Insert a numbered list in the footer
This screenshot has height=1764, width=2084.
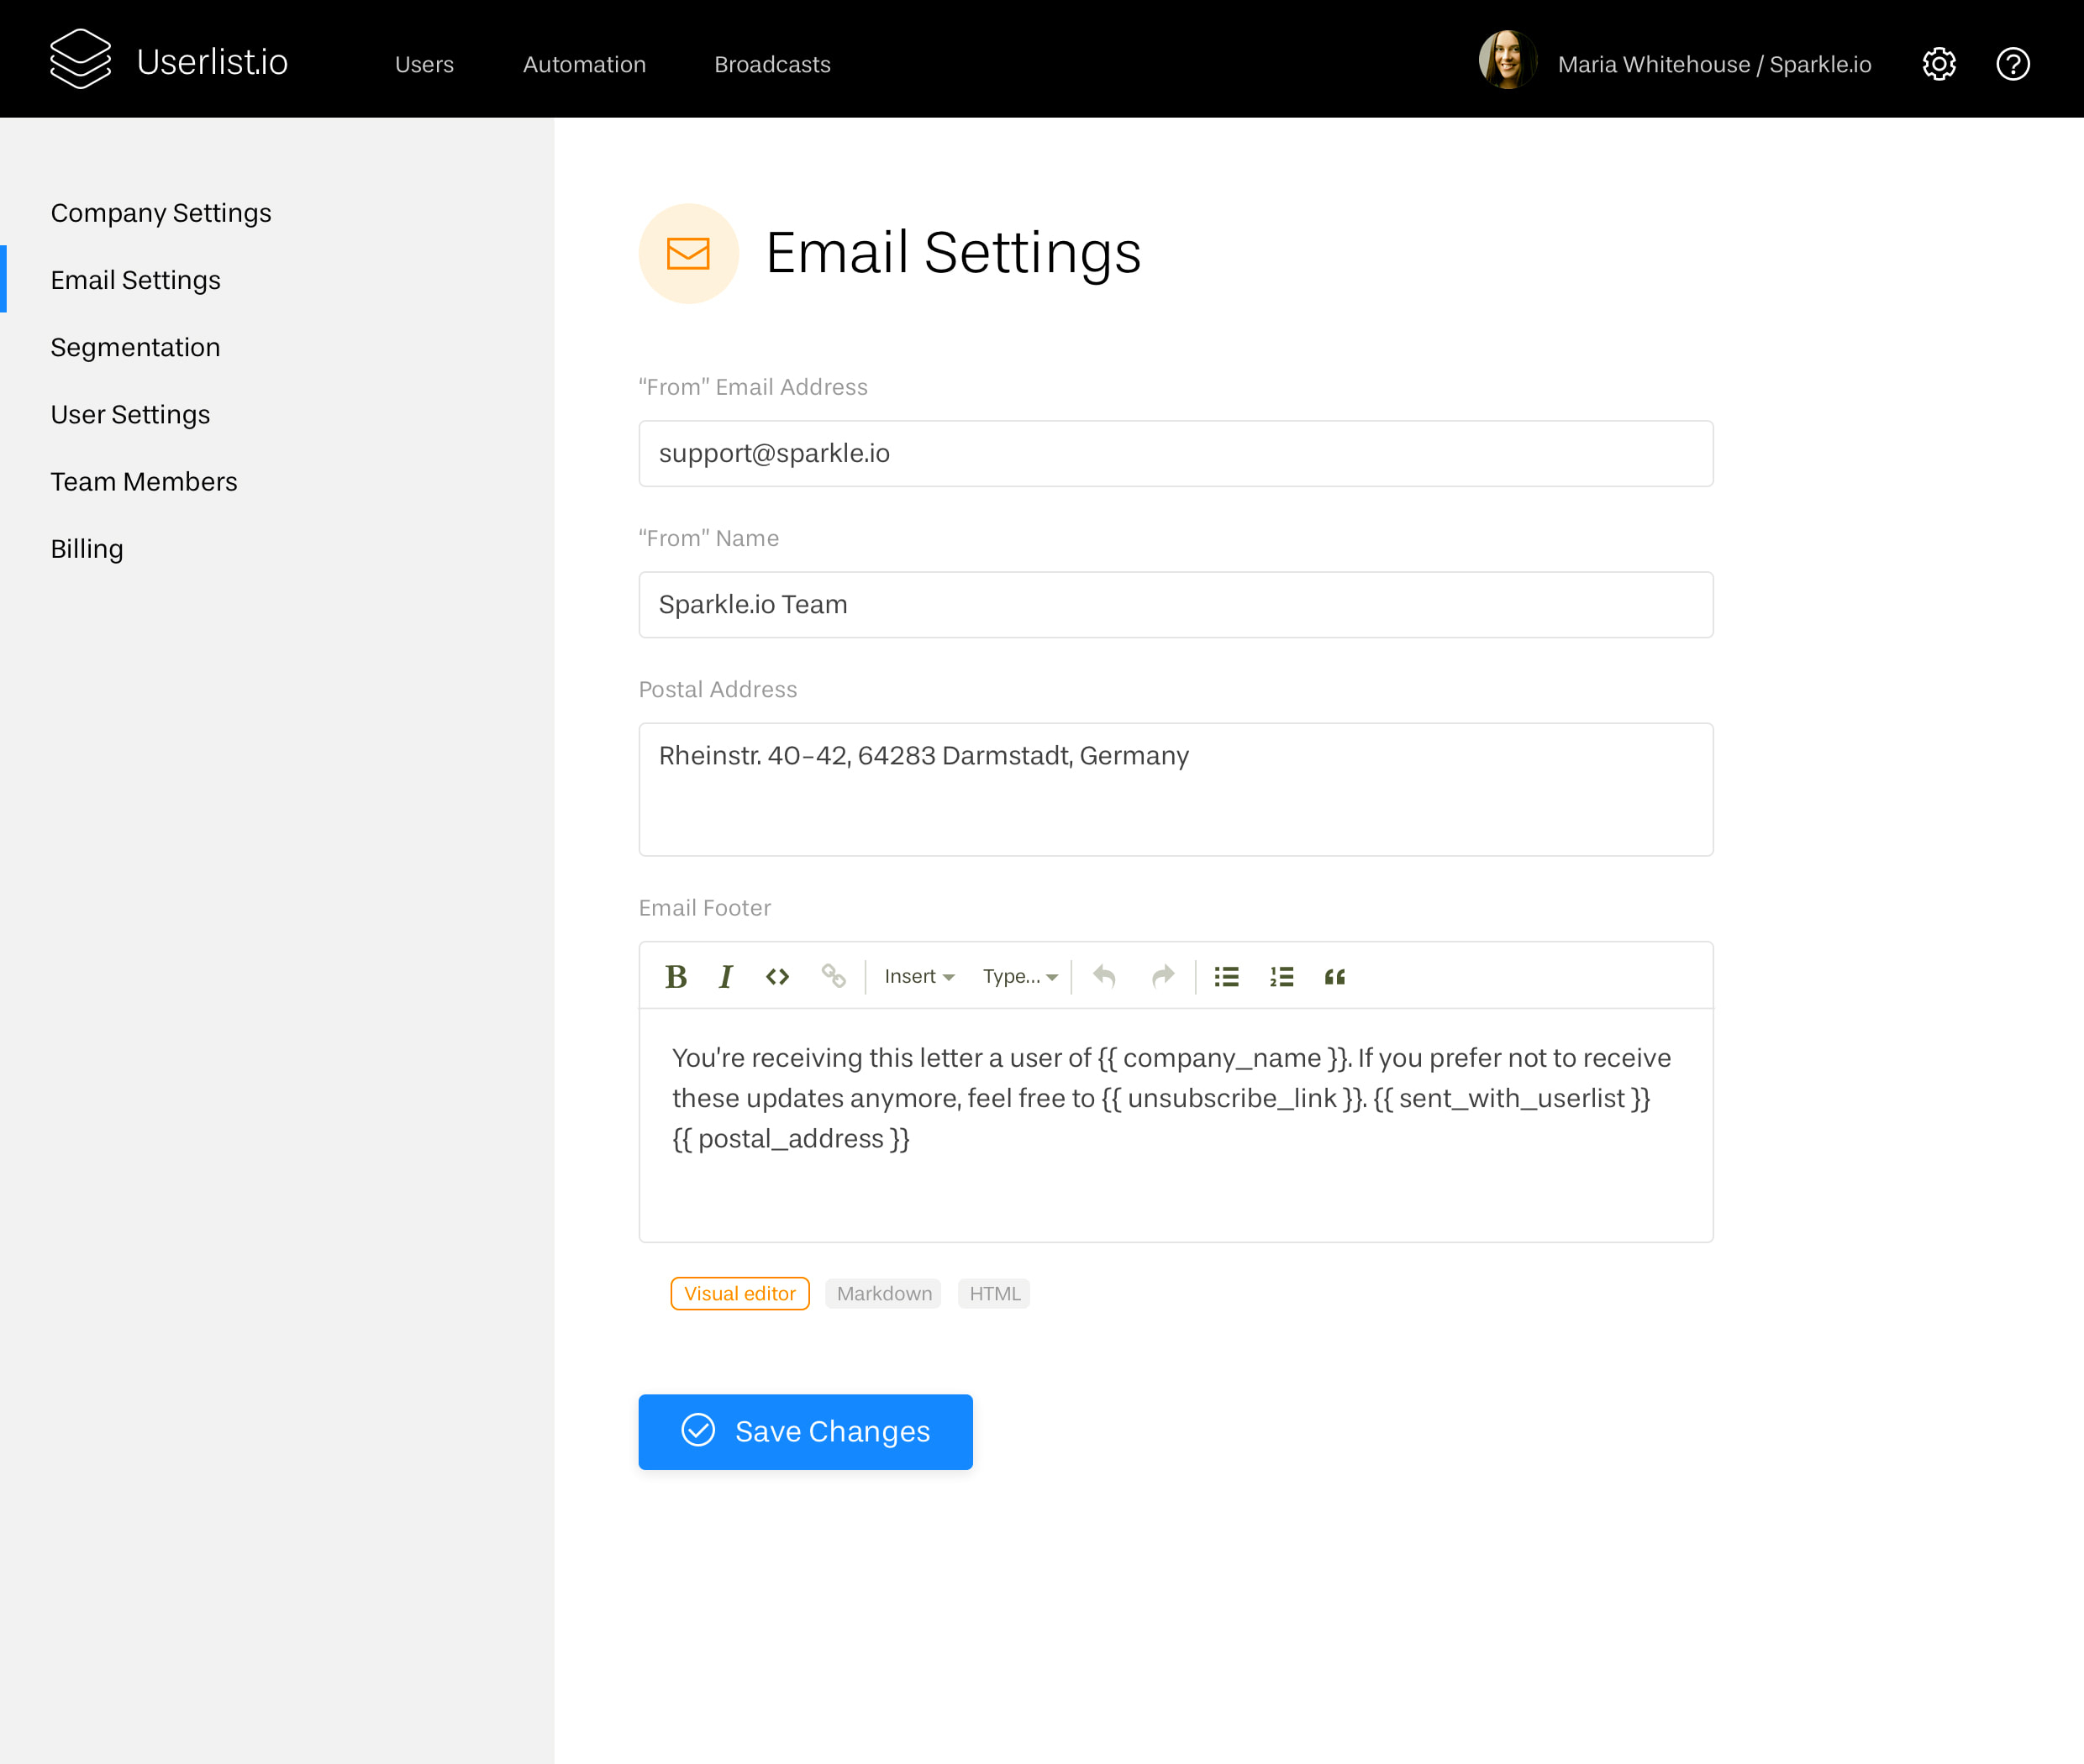1280,977
